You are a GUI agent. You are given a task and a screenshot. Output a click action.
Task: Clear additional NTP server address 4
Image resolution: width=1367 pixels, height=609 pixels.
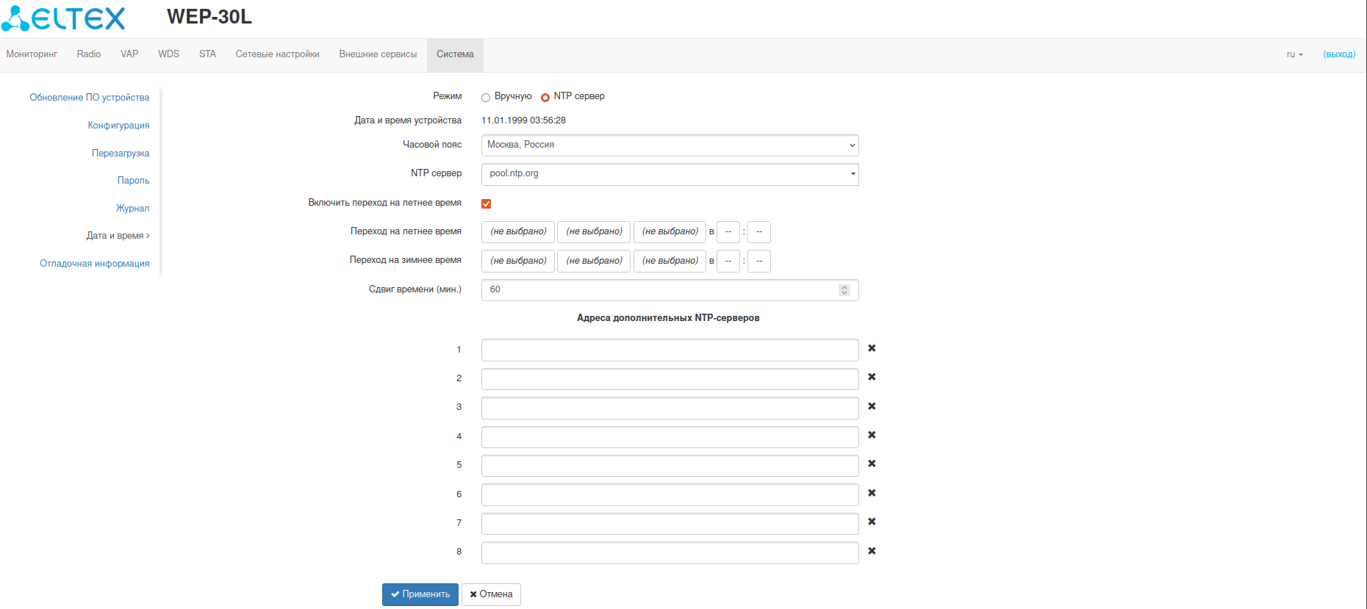pyautogui.click(x=872, y=435)
